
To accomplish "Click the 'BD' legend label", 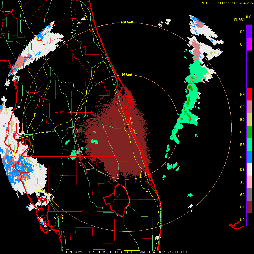I will pos(242,120).
